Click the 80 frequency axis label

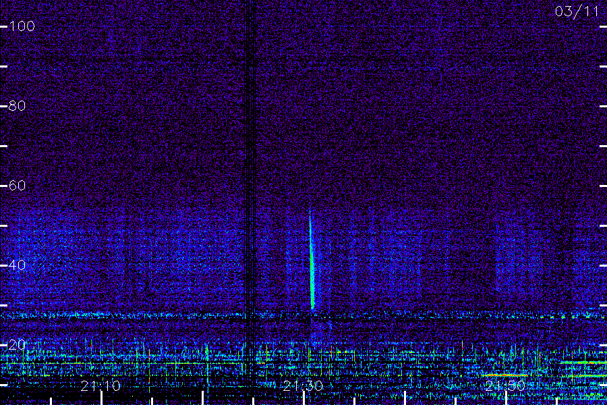click(18, 106)
